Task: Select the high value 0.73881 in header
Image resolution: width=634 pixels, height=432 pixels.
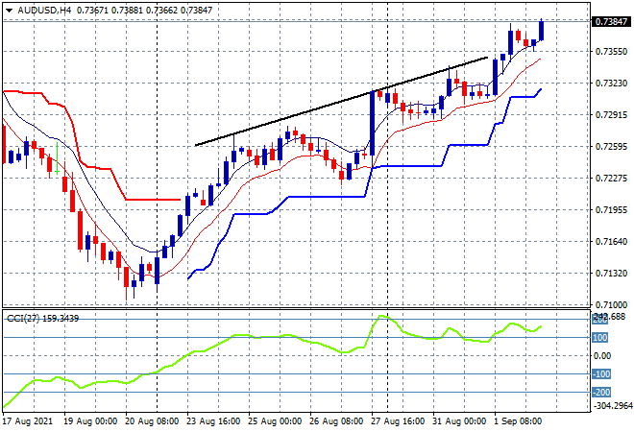Action: 127,11
